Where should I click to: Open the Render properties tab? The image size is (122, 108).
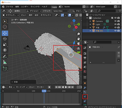(x=85, y=53)
